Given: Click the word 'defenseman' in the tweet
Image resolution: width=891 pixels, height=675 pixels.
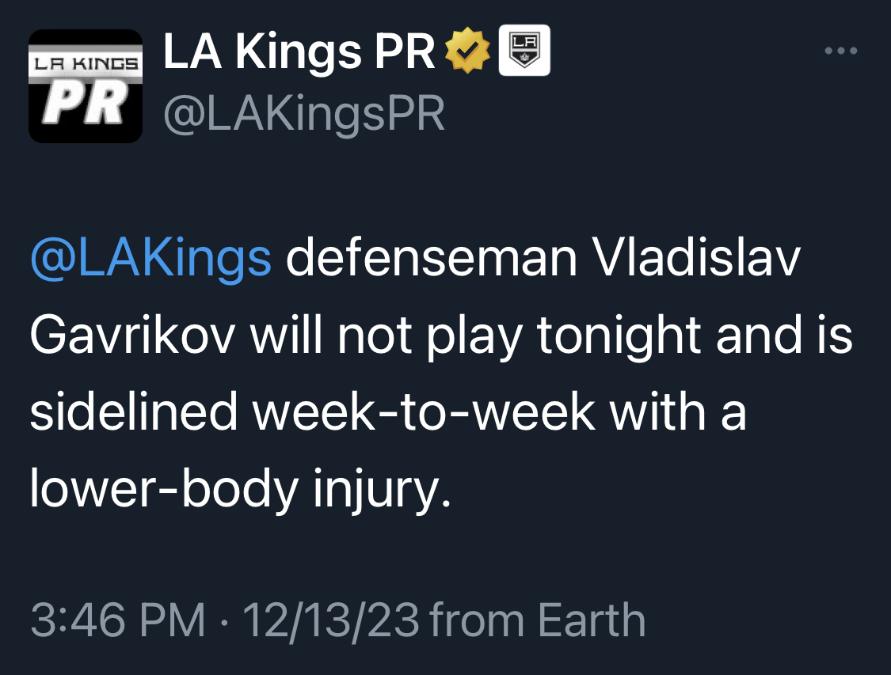Looking at the screenshot, I should [432, 258].
